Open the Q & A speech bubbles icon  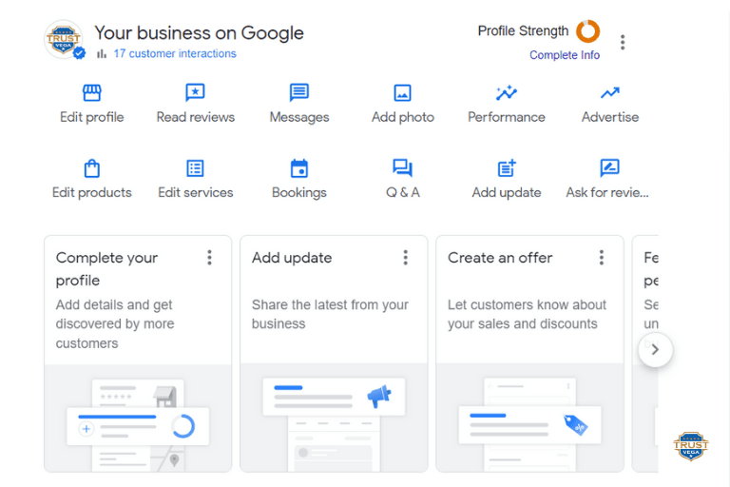click(x=402, y=167)
